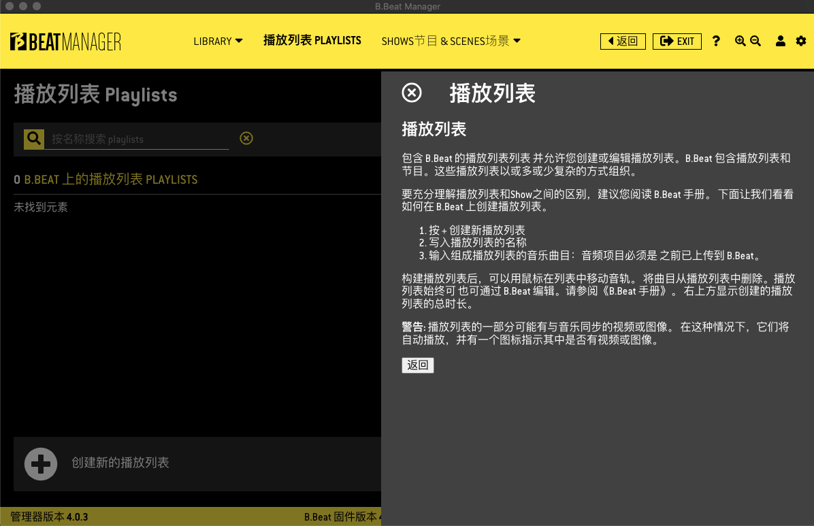Viewport: 814px width, 526px height.
Task: Clear the playlist search with the X icon
Action: tap(246, 138)
